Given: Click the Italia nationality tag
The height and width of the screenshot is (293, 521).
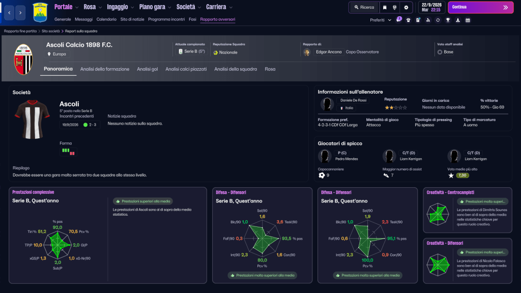Looking at the screenshot, I should pos(346,108).
